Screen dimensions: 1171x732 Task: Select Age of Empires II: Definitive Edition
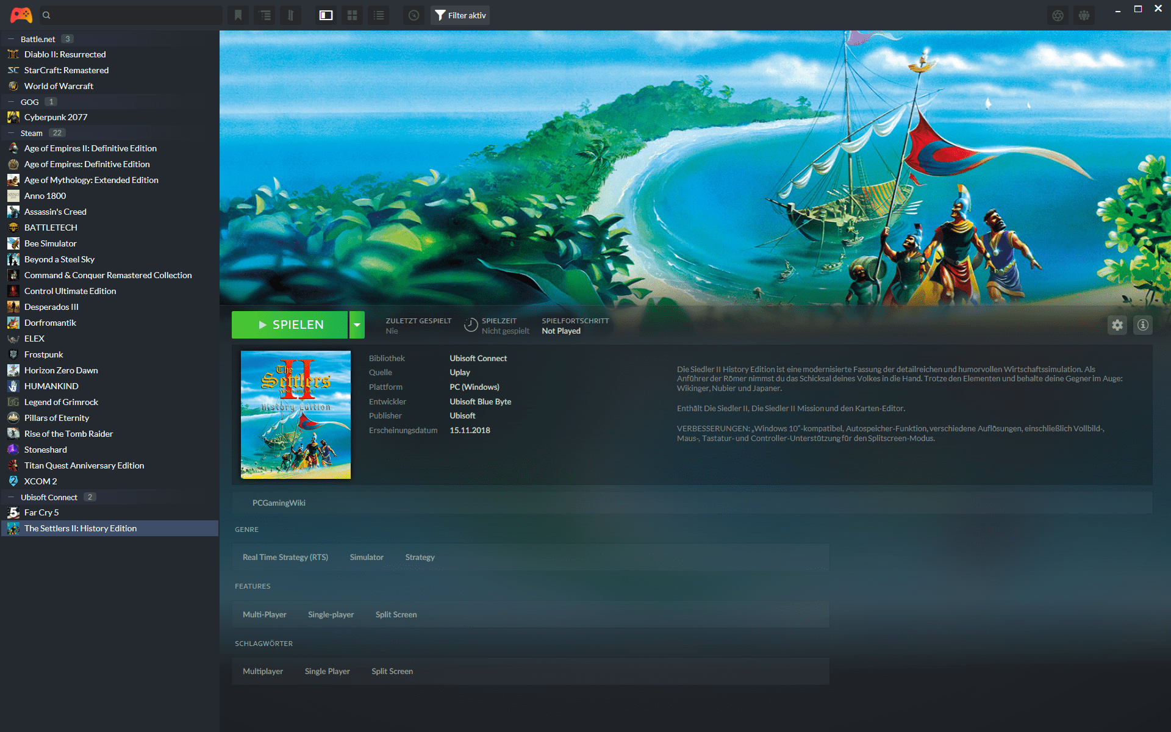[x=110, y=148]
